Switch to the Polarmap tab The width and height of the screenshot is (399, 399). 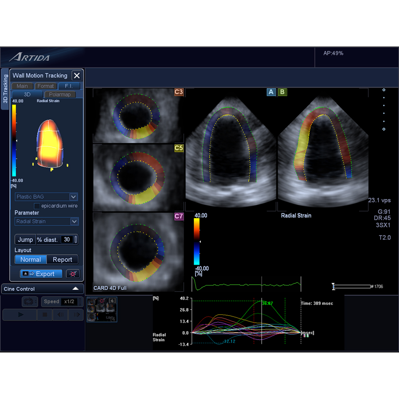(x=60, y=94)
